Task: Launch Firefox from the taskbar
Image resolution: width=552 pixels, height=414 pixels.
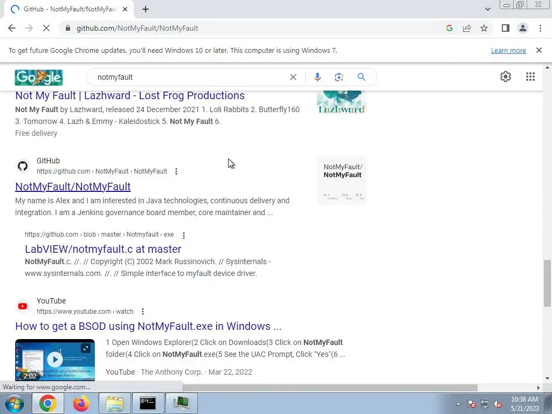Action: [x=81, y=403]
